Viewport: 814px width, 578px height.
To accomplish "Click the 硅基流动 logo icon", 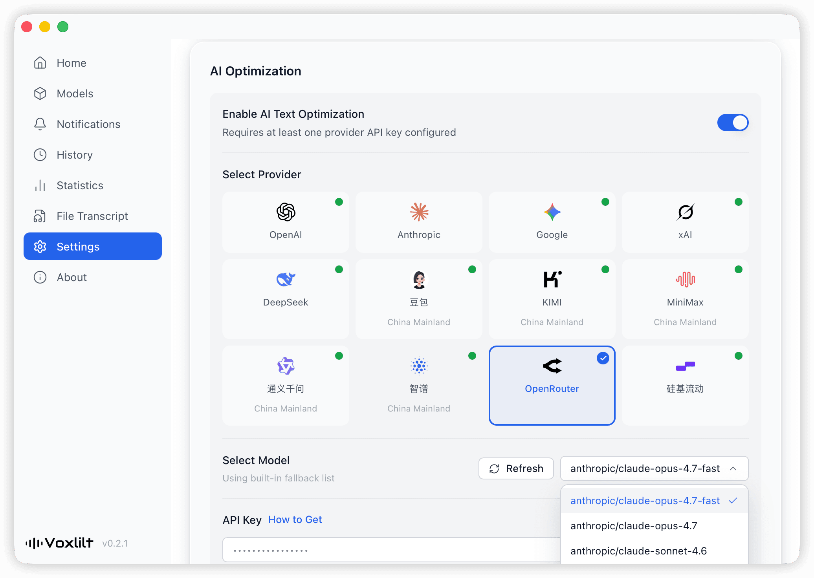I will 686,366.
